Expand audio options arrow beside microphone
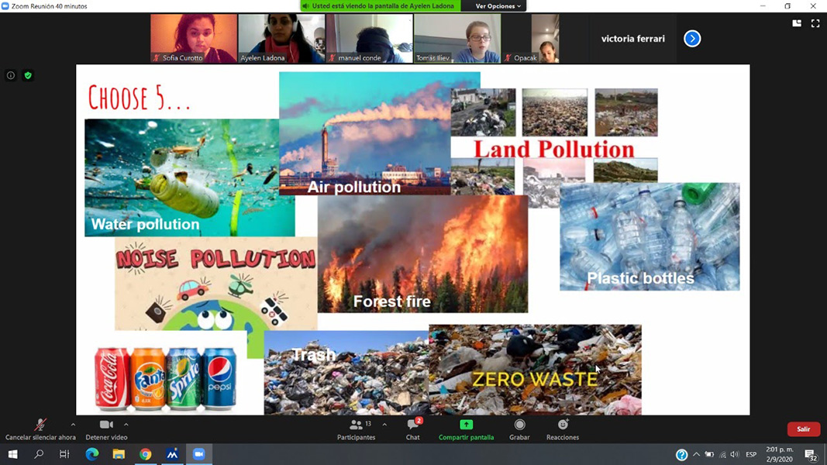This screenshot has height=465, width=827. [x=73, y=425]
